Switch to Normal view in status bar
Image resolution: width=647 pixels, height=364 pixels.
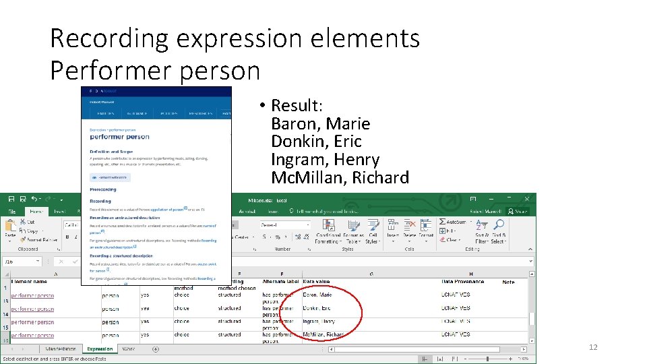pyautogui.click(x=425, y=359)
